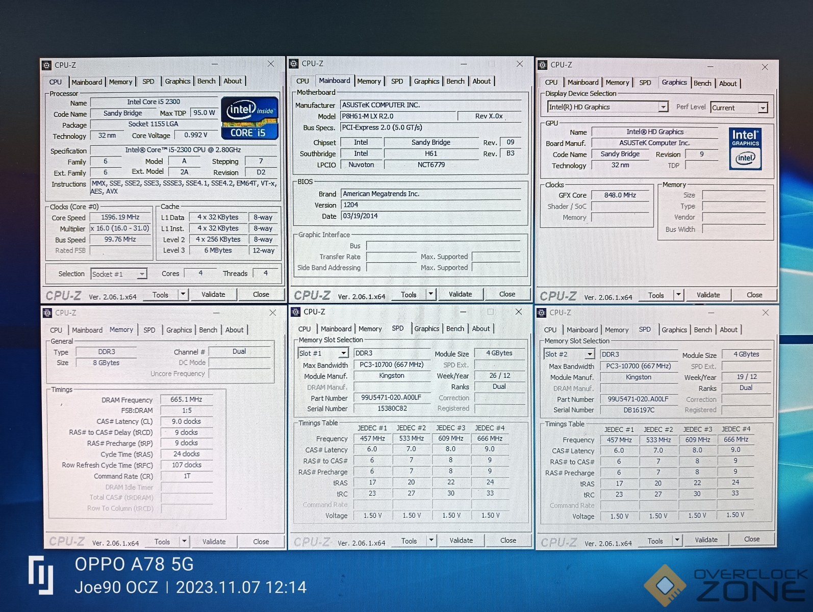813x612 pixels.
Task: Switch to Bench tab in the CPU window
Action: pos(207,81)
